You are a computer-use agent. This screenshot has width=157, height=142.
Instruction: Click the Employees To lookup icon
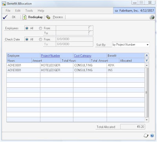91,33
